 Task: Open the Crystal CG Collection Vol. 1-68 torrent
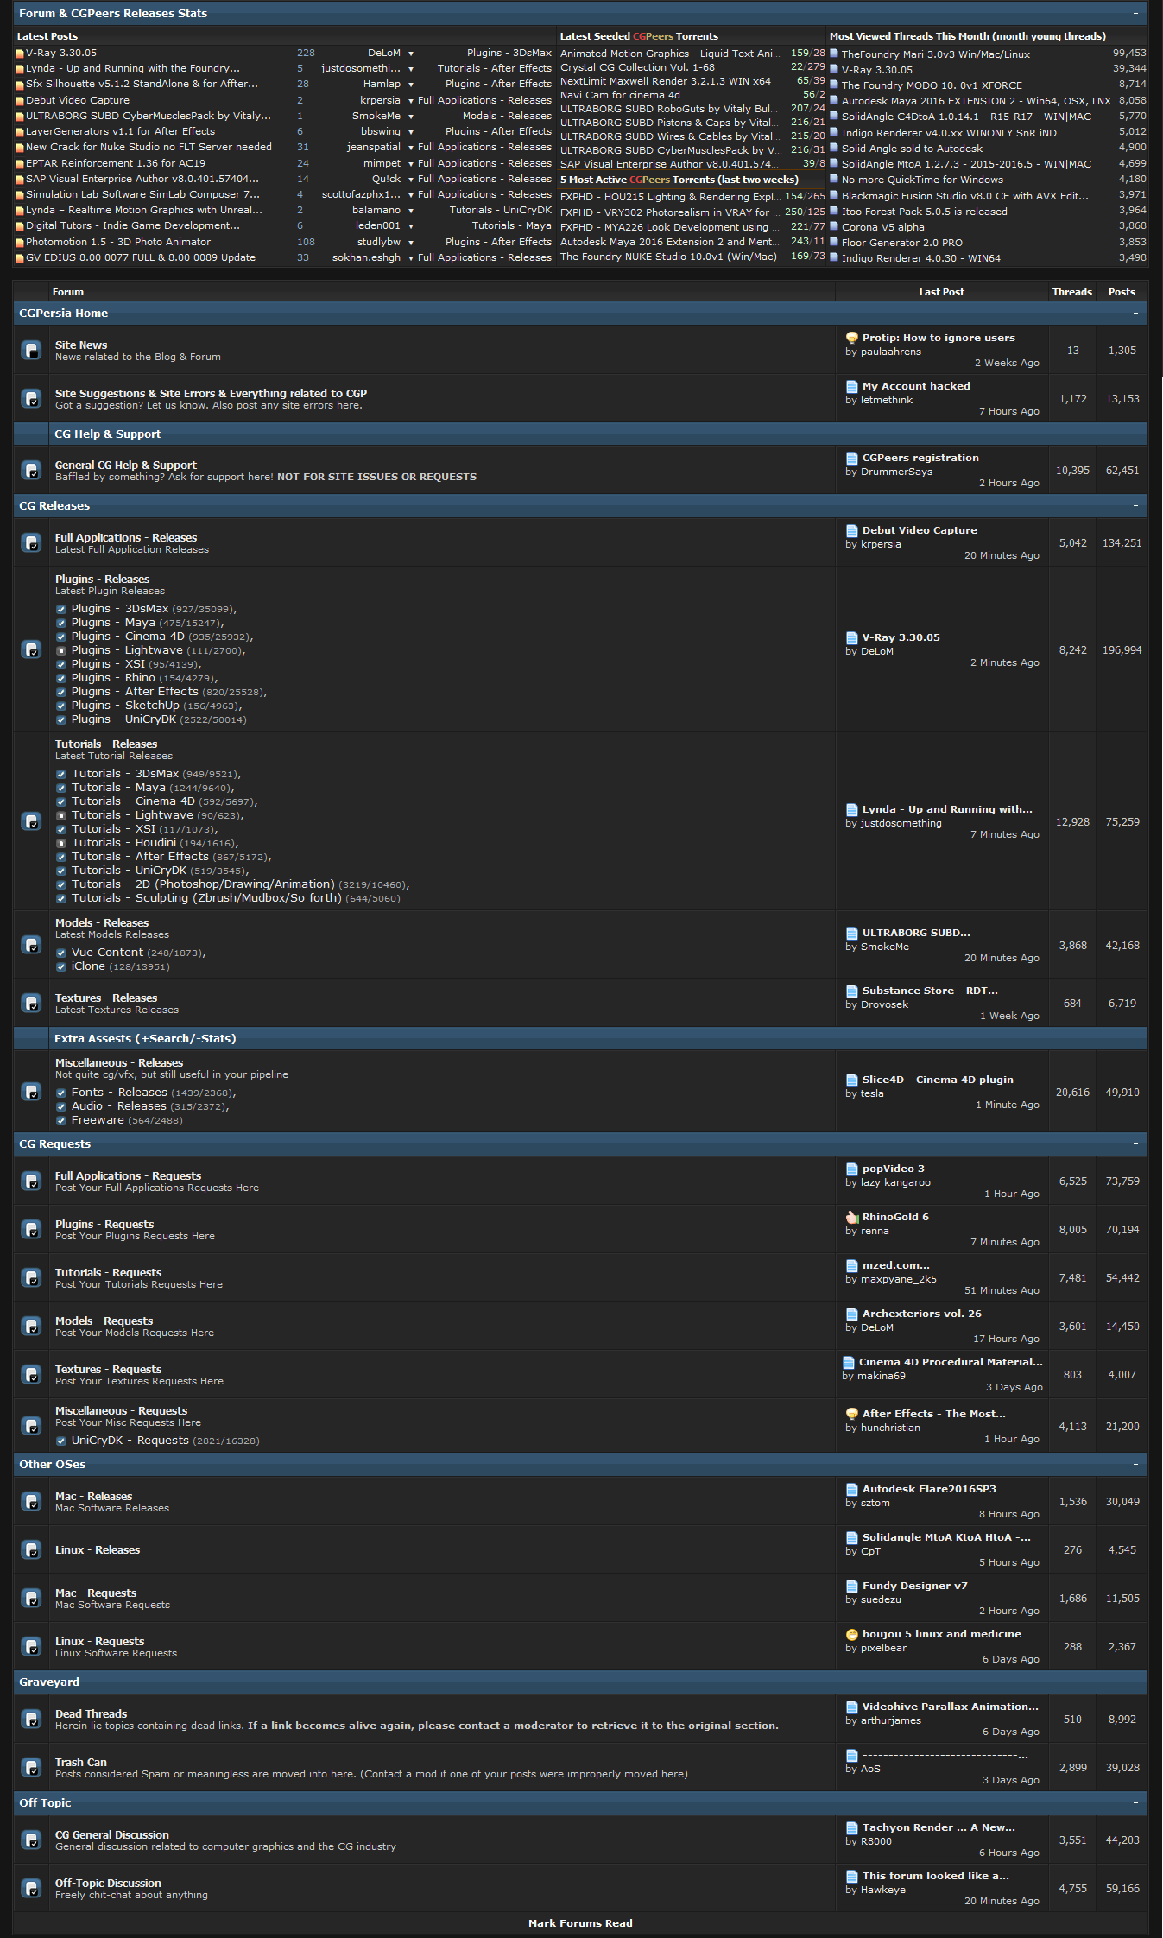point(637,67)
